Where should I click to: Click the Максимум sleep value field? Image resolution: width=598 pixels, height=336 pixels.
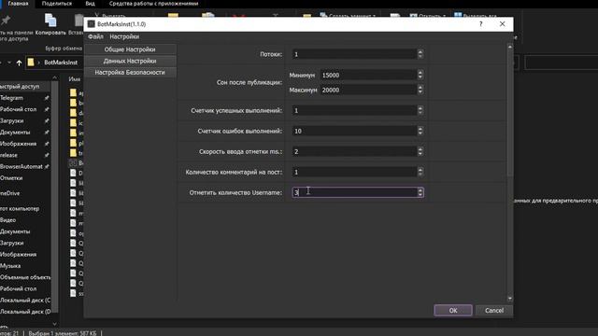click(x=367, y=90)
